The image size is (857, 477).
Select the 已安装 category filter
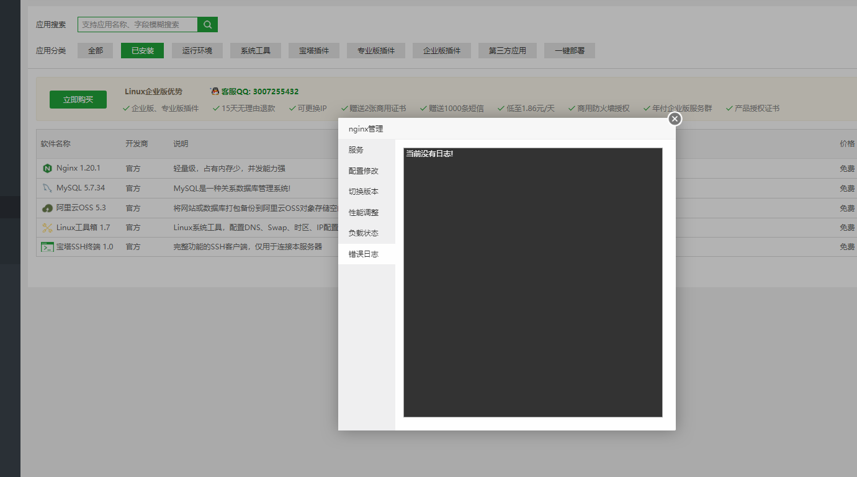pyautogui.click(x=142, y=51)
